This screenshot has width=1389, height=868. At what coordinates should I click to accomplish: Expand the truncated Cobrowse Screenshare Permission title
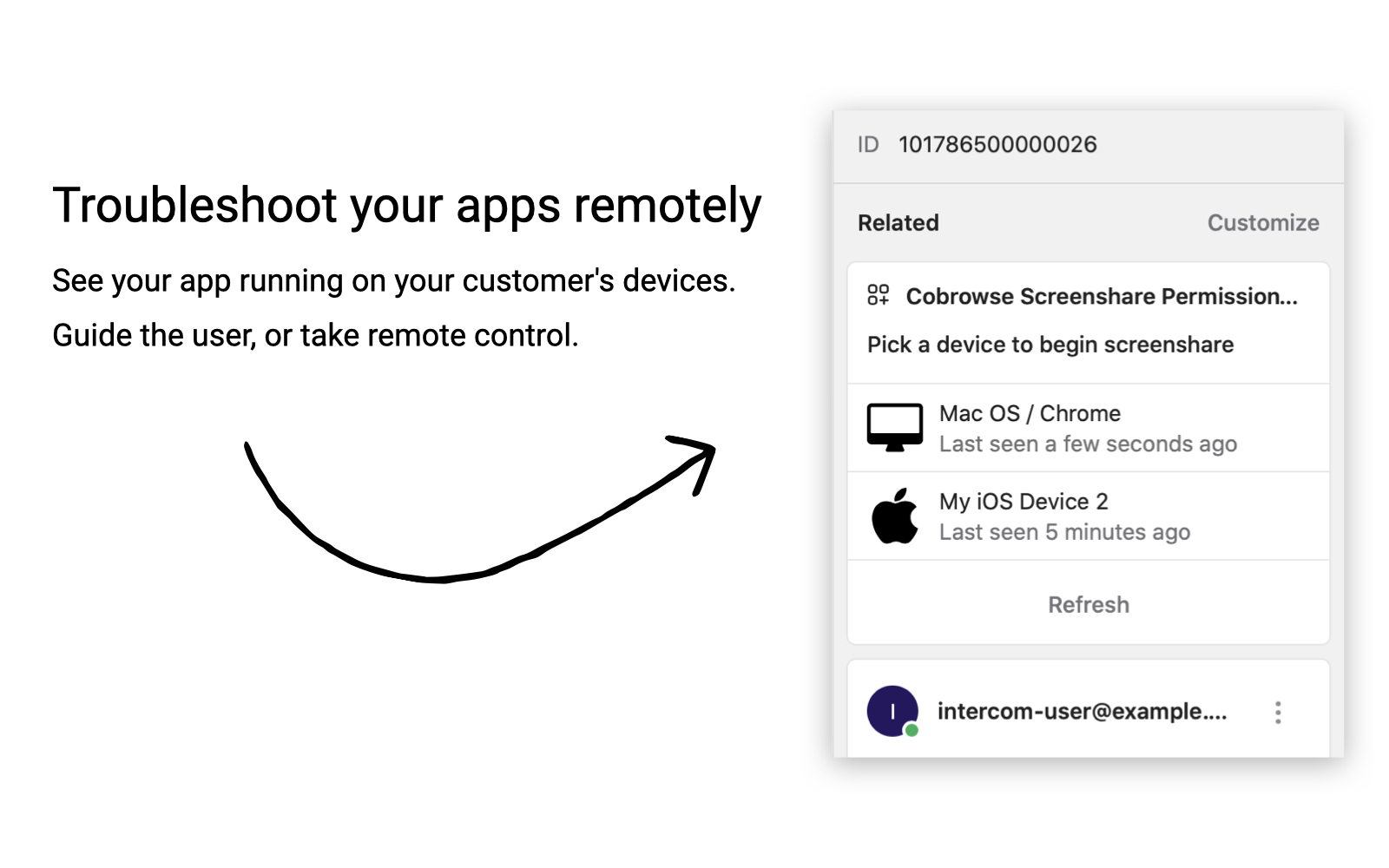click(x=1101, y=296)
